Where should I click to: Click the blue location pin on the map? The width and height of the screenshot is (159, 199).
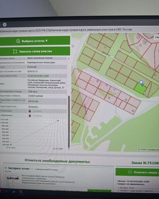click(x=141, y=83)
